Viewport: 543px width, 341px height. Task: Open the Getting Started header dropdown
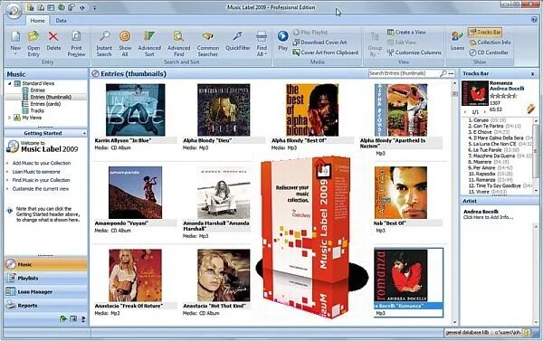pos(84,133)
